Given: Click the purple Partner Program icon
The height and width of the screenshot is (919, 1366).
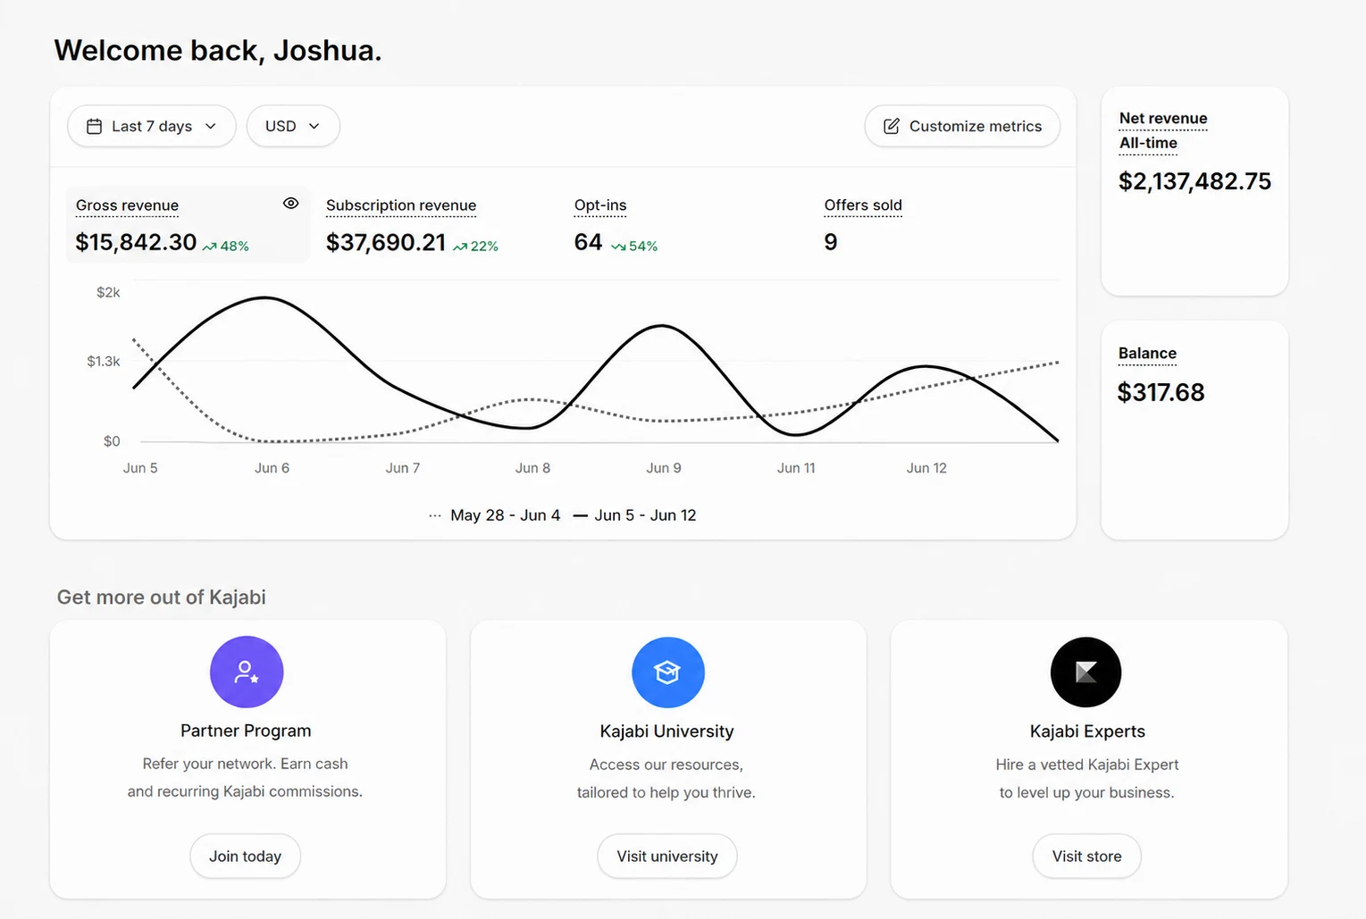Looking at the screenshot, I should point(247,672).
